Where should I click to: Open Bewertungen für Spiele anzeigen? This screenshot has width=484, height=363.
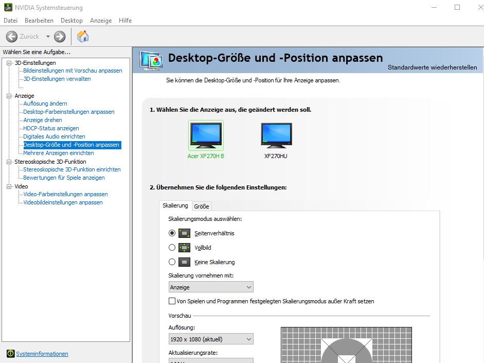(64, 178)
